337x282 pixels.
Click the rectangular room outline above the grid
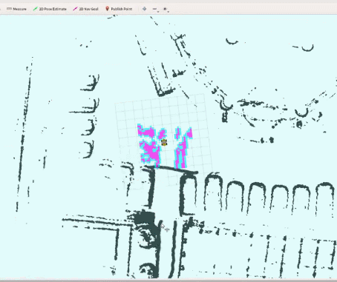[162, 79]
